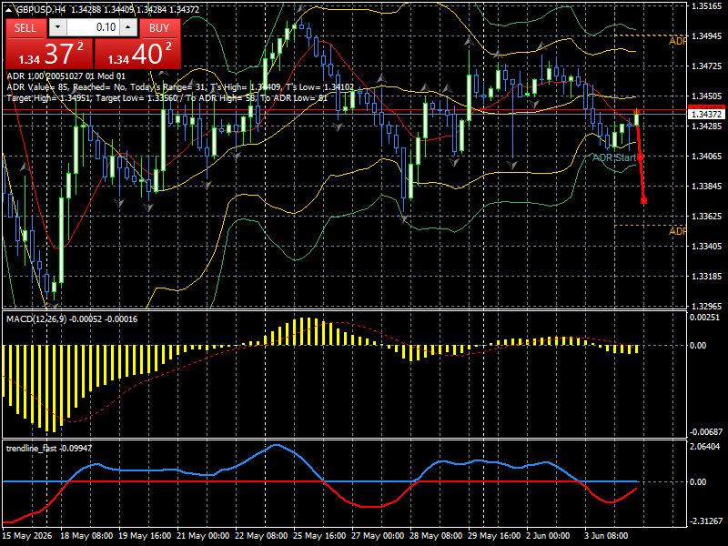Collapse the one-click trading panel triangle
The height and width of the screenshot is (546, 728).
coord(9,9)
